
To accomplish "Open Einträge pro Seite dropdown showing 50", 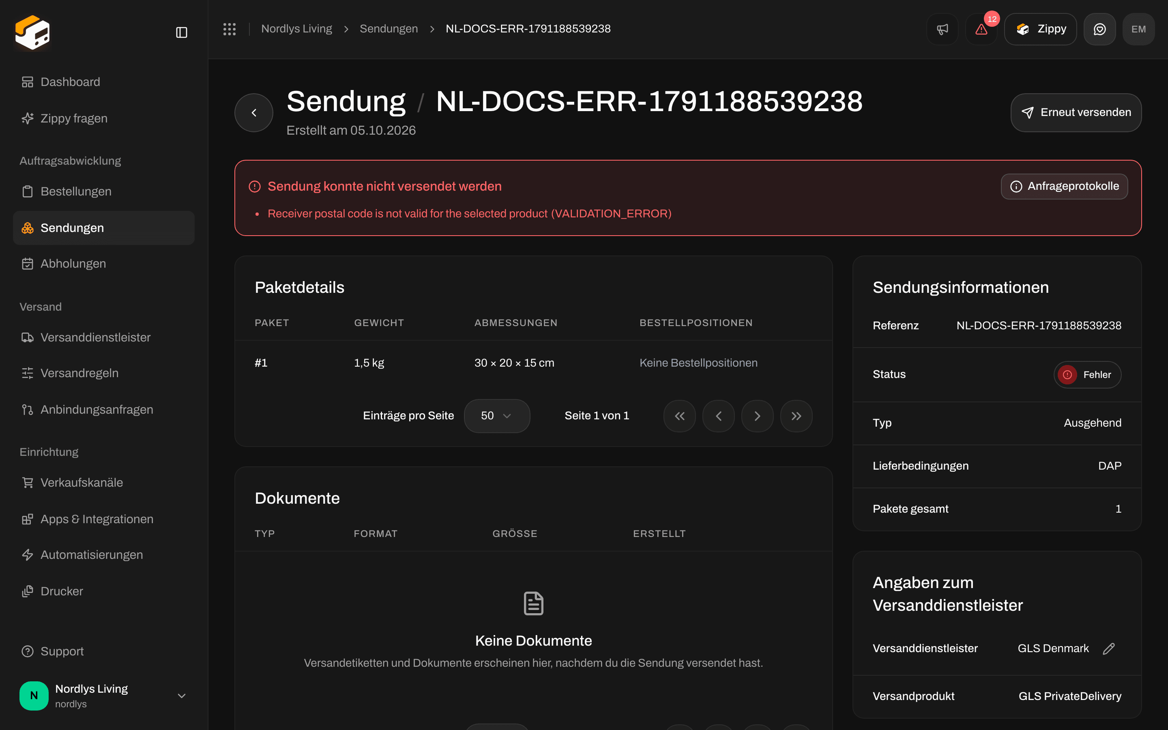I will (497, 416).
